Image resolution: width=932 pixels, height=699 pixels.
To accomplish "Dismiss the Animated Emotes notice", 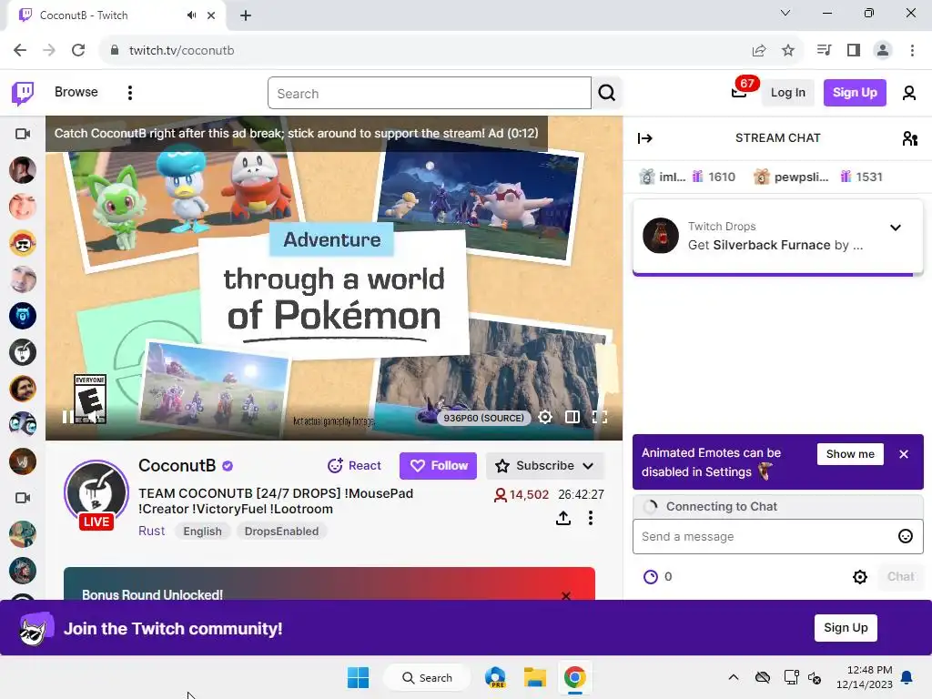I will pos(904,454).
